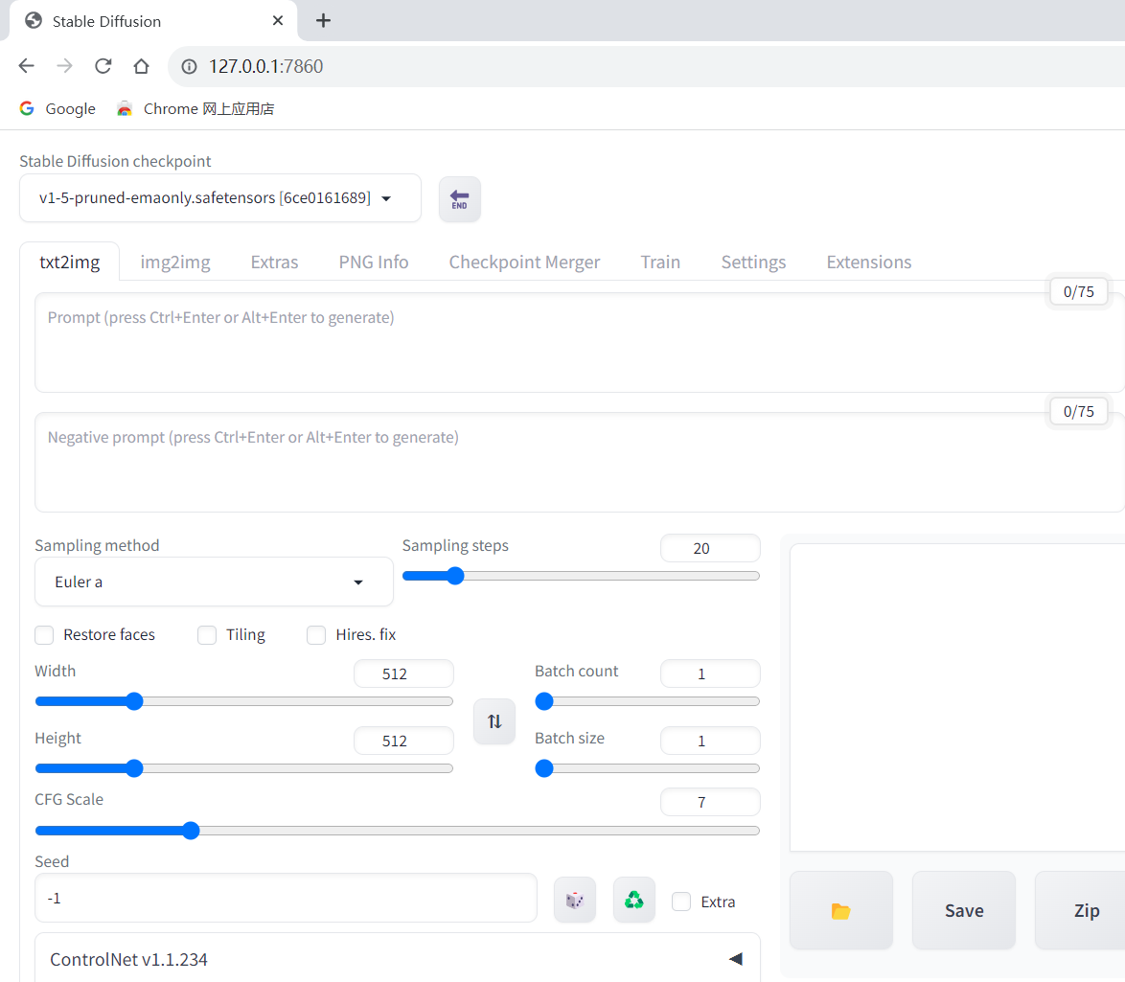Viewport: 1125px width, 982px height.
Task: Click the Stable Diffusion checkpoint label
Action: (115, 161)
